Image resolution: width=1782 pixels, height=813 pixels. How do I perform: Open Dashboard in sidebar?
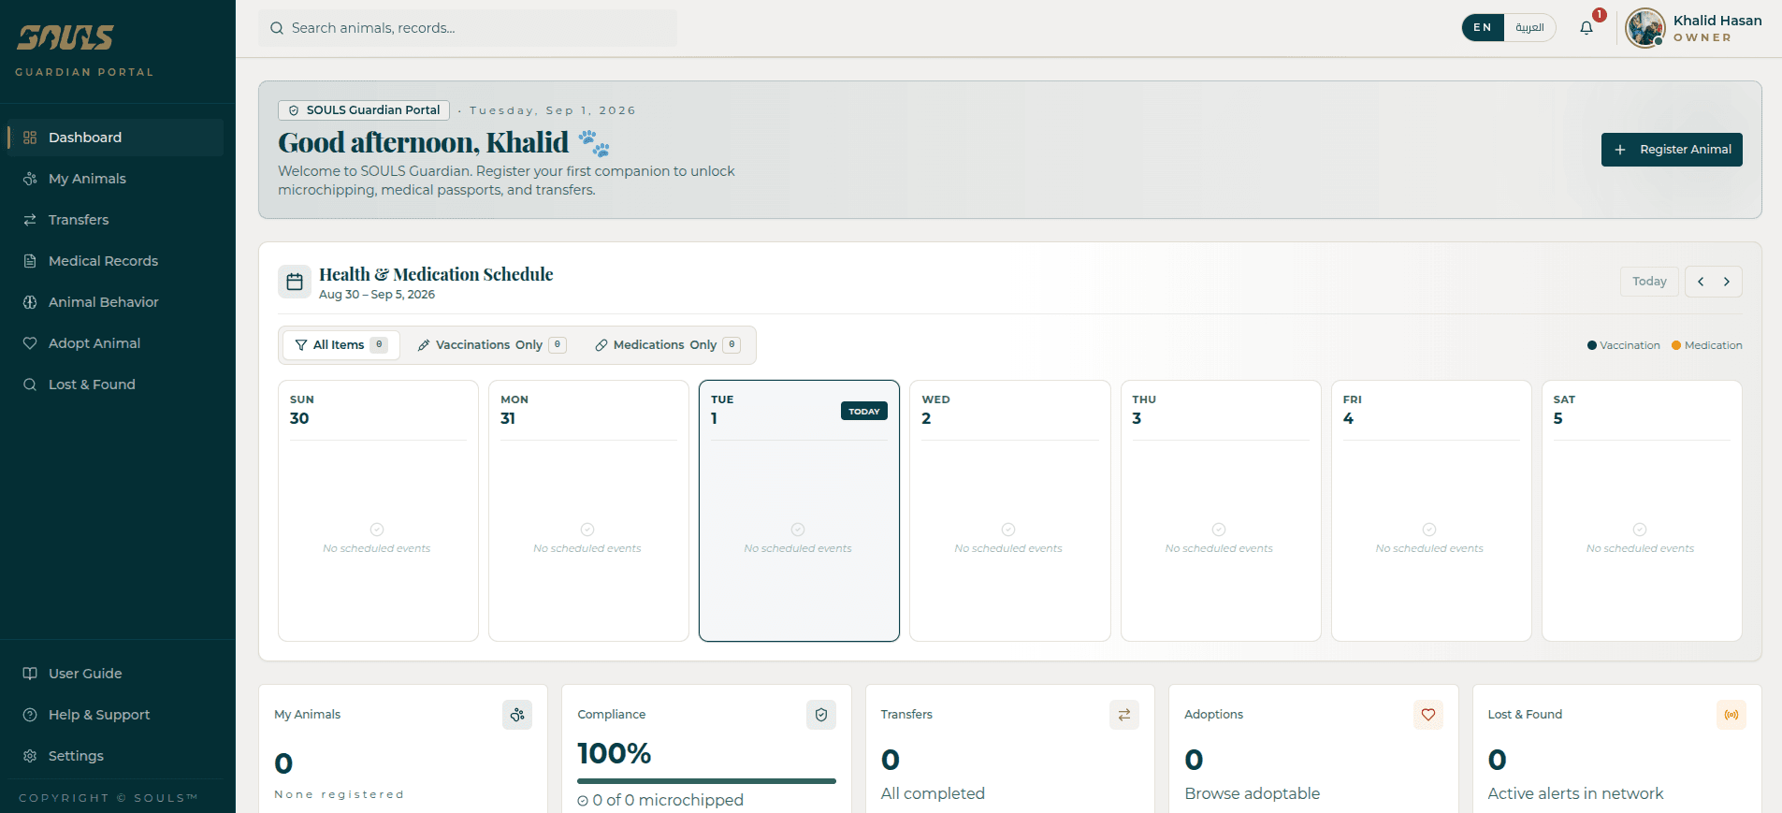[115, 138]
